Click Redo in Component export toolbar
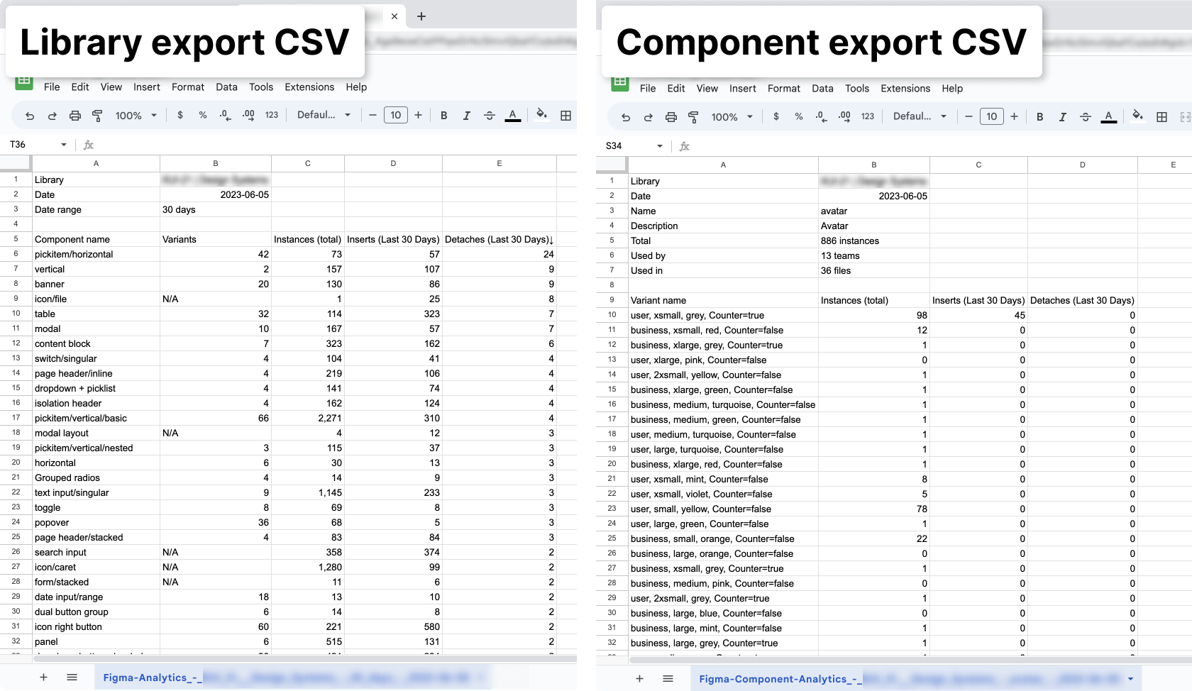This screenshot has height=691, width=1192. coord(649,117)
